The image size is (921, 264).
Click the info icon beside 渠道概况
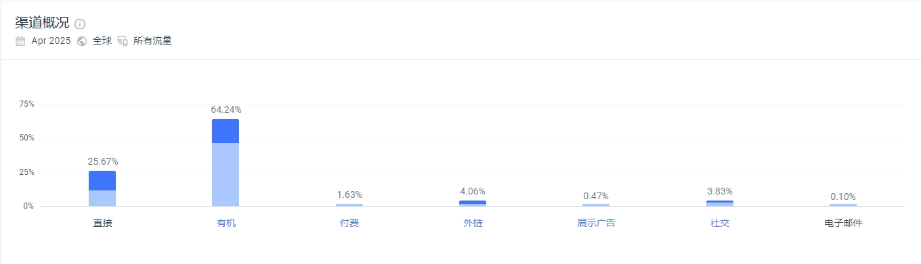click(80, 24)
